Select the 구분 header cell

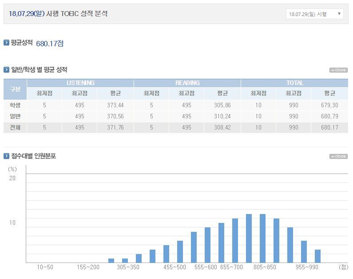tap(15, 89)
